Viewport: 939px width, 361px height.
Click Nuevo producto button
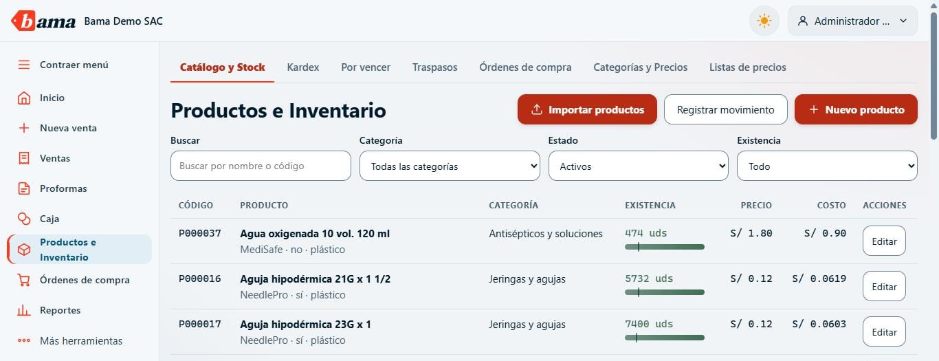tap(856, 109)
